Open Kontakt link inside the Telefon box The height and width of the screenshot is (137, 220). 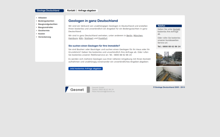click(x=176, y=29)
